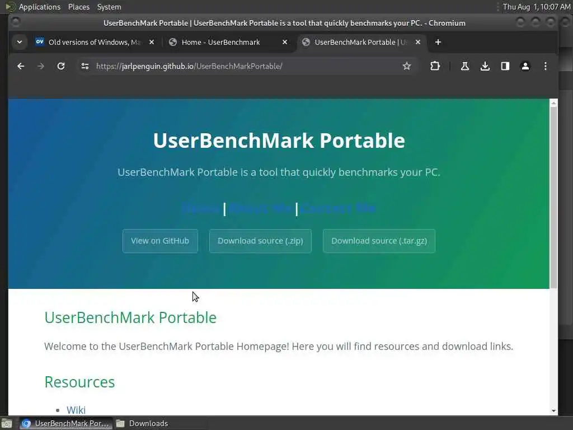Open the browser downloads icon
Viewport: 573px width, 430px height.
coord(485,66)
